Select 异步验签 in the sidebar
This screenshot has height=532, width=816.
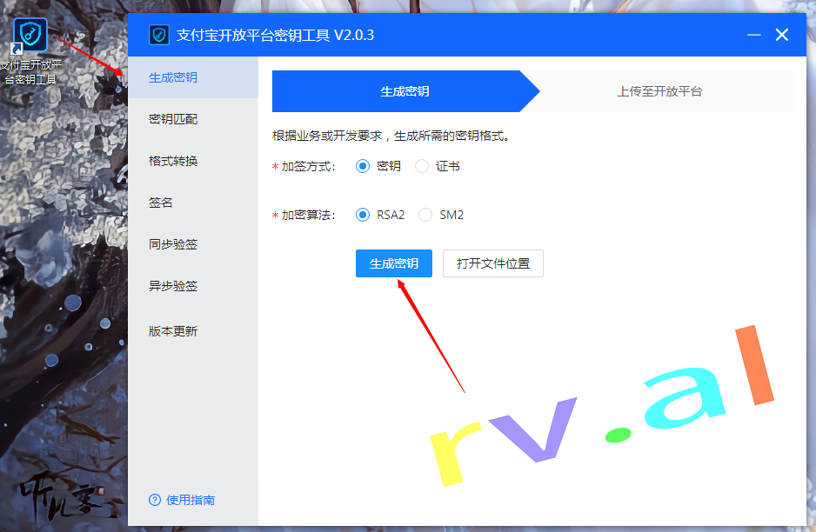(193, 285)
